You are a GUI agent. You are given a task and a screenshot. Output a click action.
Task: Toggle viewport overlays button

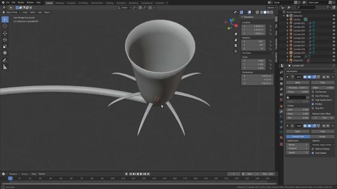249,13
